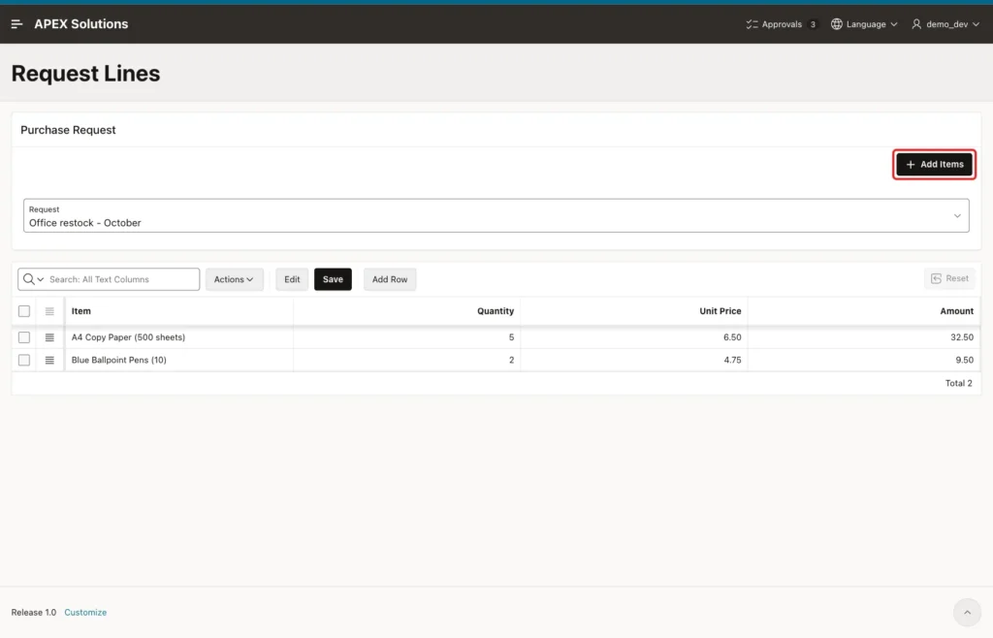The image size is (993, 638).
Task: Open row menu for A4 Copy Paper
Action: coord(49,337)
